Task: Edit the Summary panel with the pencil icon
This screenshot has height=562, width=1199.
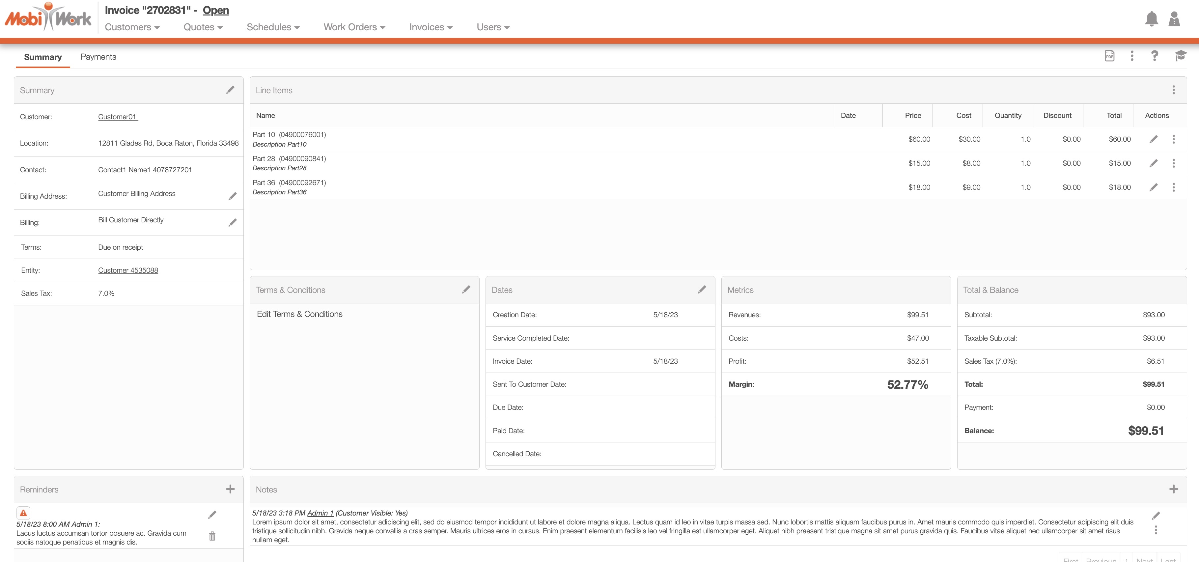Action: point(230,90)
